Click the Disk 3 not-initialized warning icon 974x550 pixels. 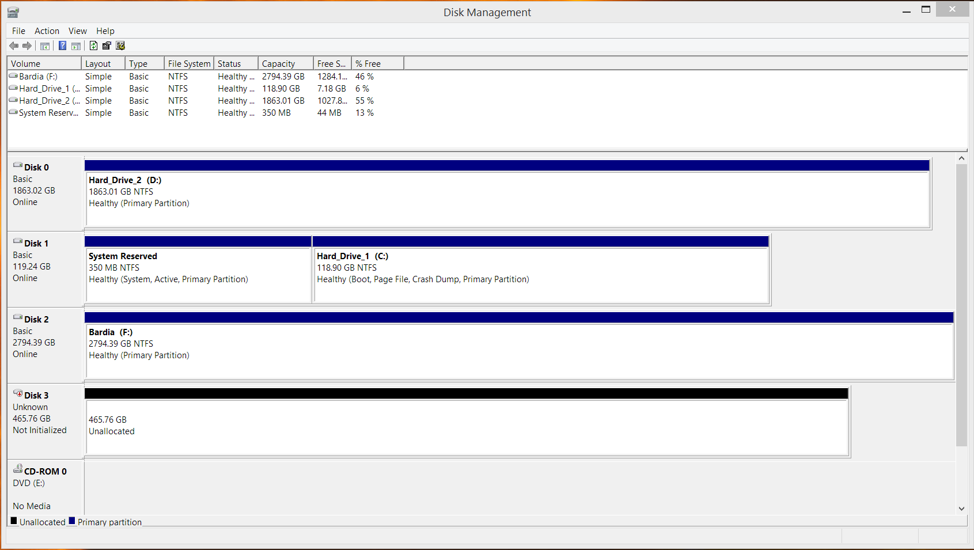click(x=18, y=394)
